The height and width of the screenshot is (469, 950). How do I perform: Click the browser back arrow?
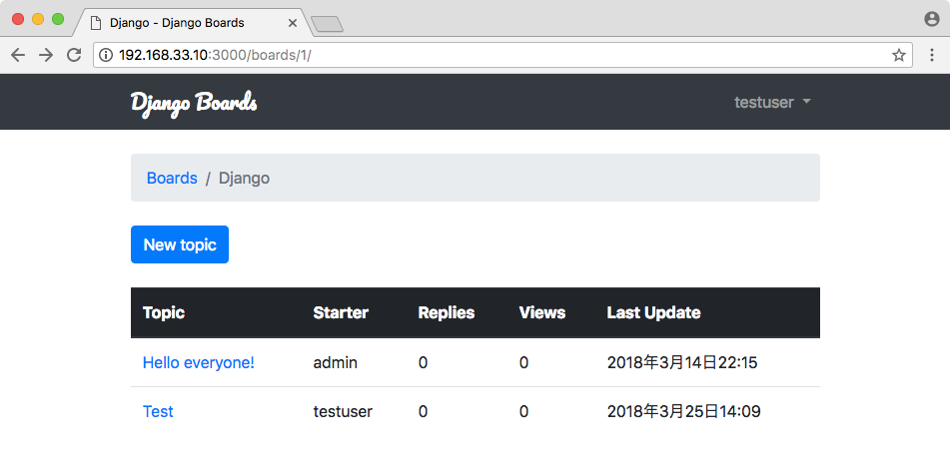point(17,55)
